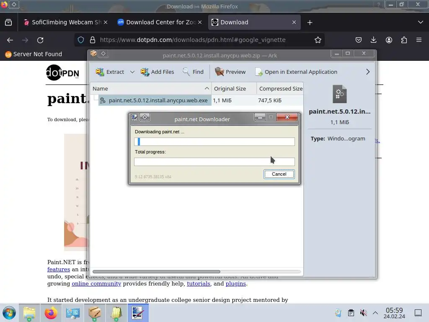The image size is (429, 322).
Task: Sort by the Name column header in Ark
Action: [150, 88]
